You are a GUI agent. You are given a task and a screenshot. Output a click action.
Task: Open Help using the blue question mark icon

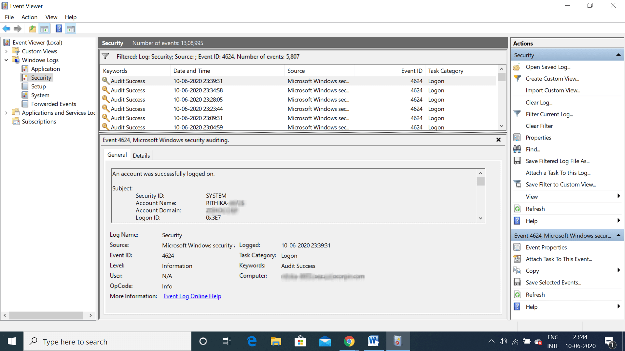(59, 29)
